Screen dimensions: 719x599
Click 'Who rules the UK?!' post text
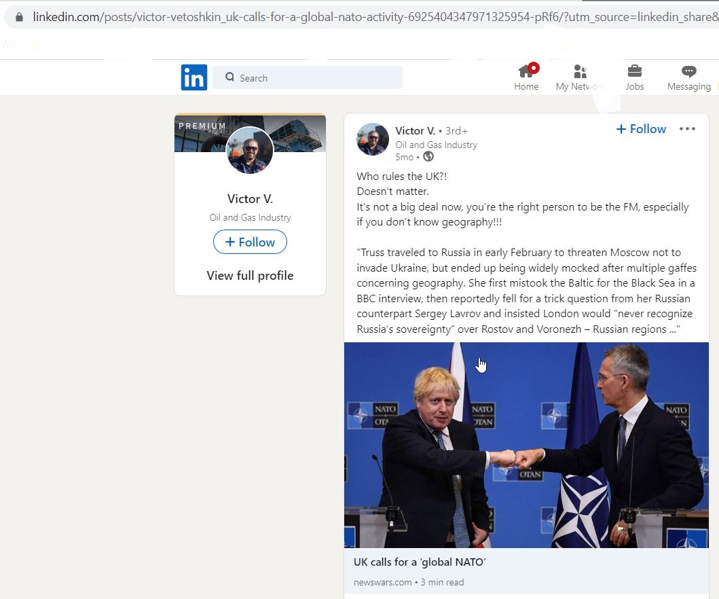(x=402, y=177)
